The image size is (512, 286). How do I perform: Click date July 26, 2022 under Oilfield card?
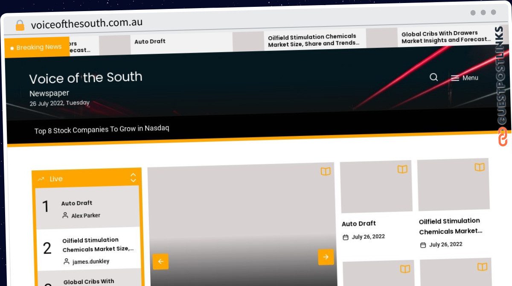(446, 245)
